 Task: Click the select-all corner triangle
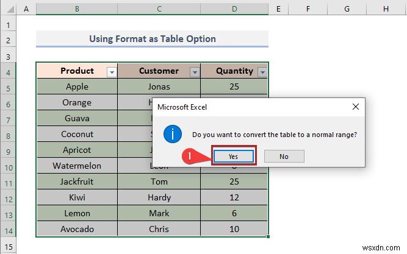pyautogui.click(x=10, y=9)
